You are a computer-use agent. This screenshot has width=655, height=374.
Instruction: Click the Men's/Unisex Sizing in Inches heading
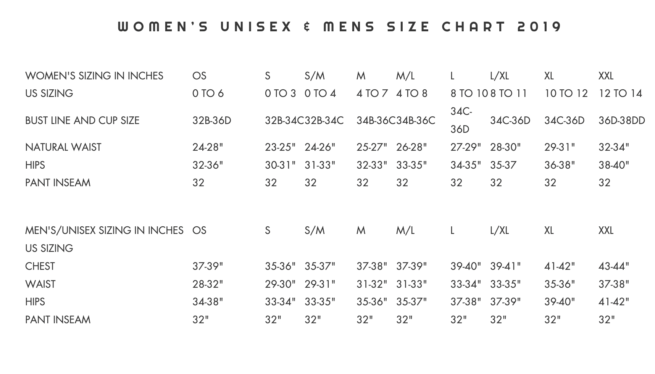[x=104, y=230]
